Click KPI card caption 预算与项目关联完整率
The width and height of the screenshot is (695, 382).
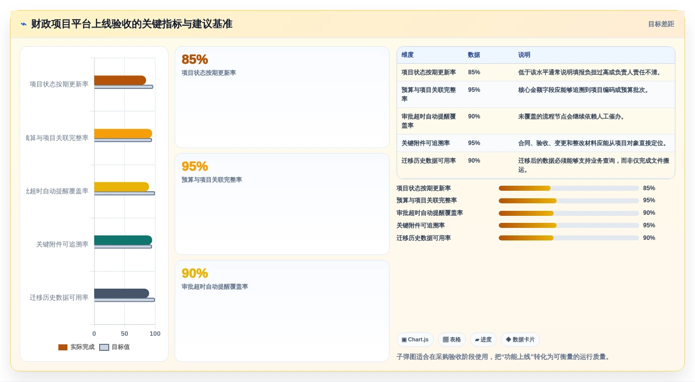pyautogui.click(x=212, y=180)
